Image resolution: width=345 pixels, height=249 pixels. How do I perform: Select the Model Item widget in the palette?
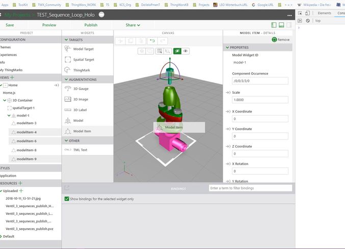88,131
